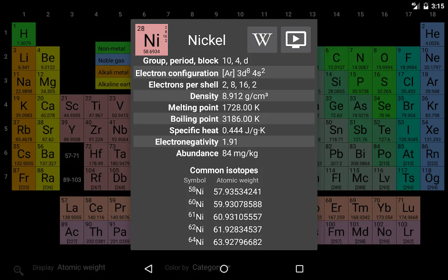
Task: Open recent apps overview
Action: [299, 268]
